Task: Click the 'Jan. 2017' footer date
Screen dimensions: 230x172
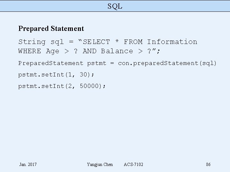Action: (x=28, y=164)
